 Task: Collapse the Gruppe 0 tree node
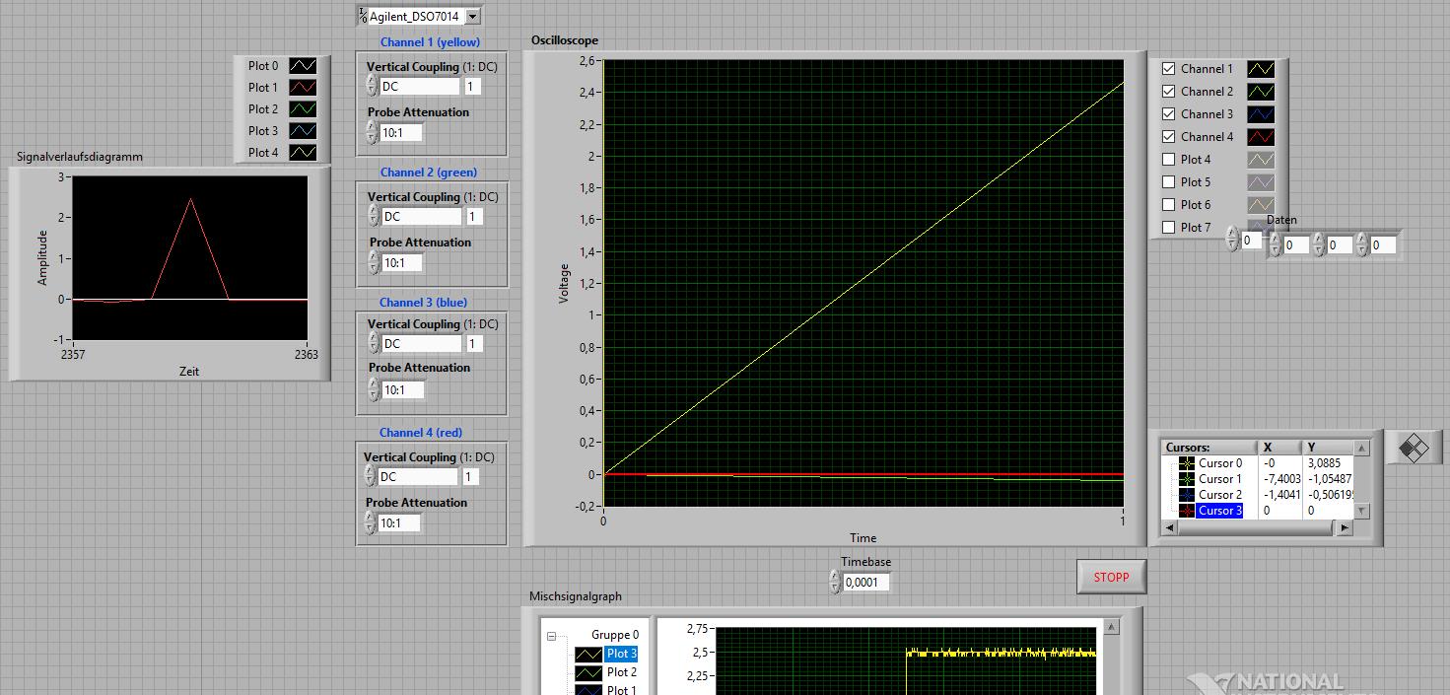click(552, 636)
